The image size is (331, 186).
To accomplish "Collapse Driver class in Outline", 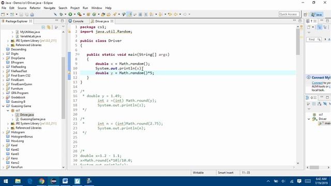I will 309,119.
